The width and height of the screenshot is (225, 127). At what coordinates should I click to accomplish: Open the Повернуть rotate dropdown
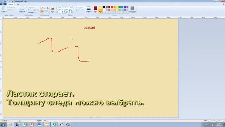click(x=31, y=12)
